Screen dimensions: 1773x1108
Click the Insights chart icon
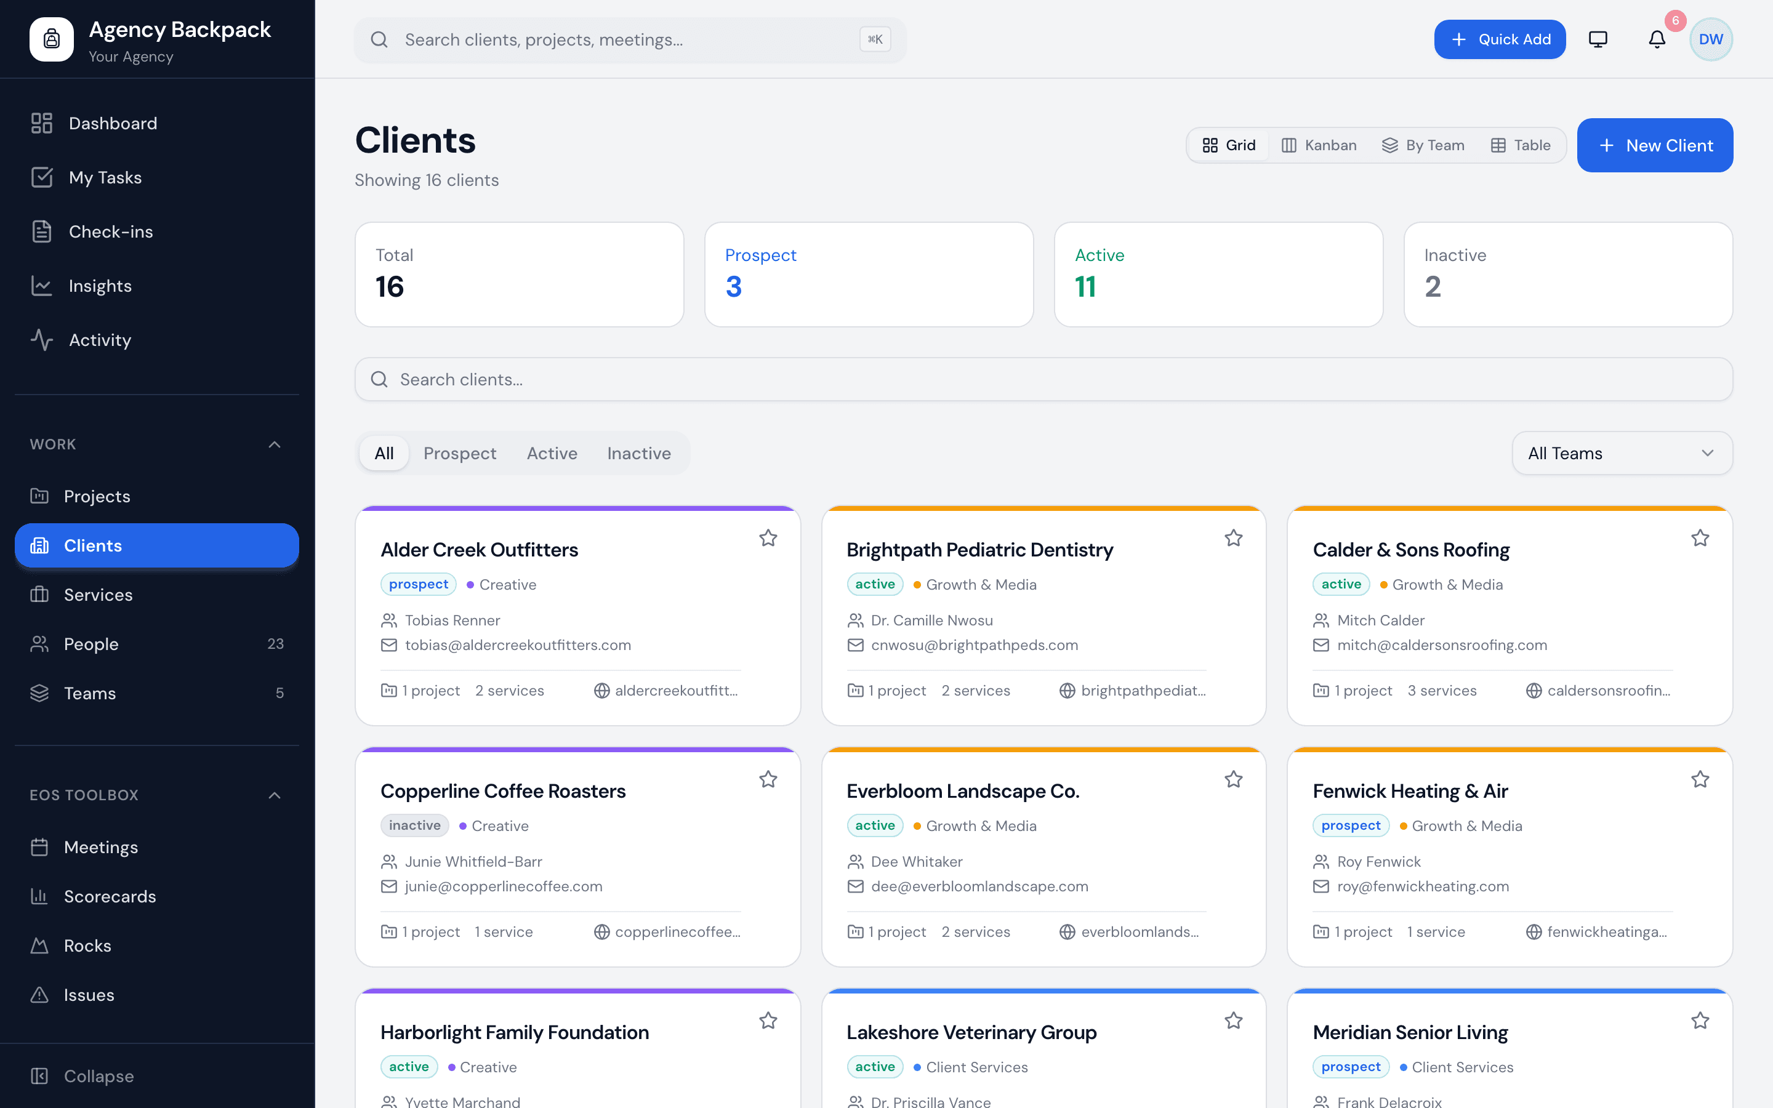(42, 286)
